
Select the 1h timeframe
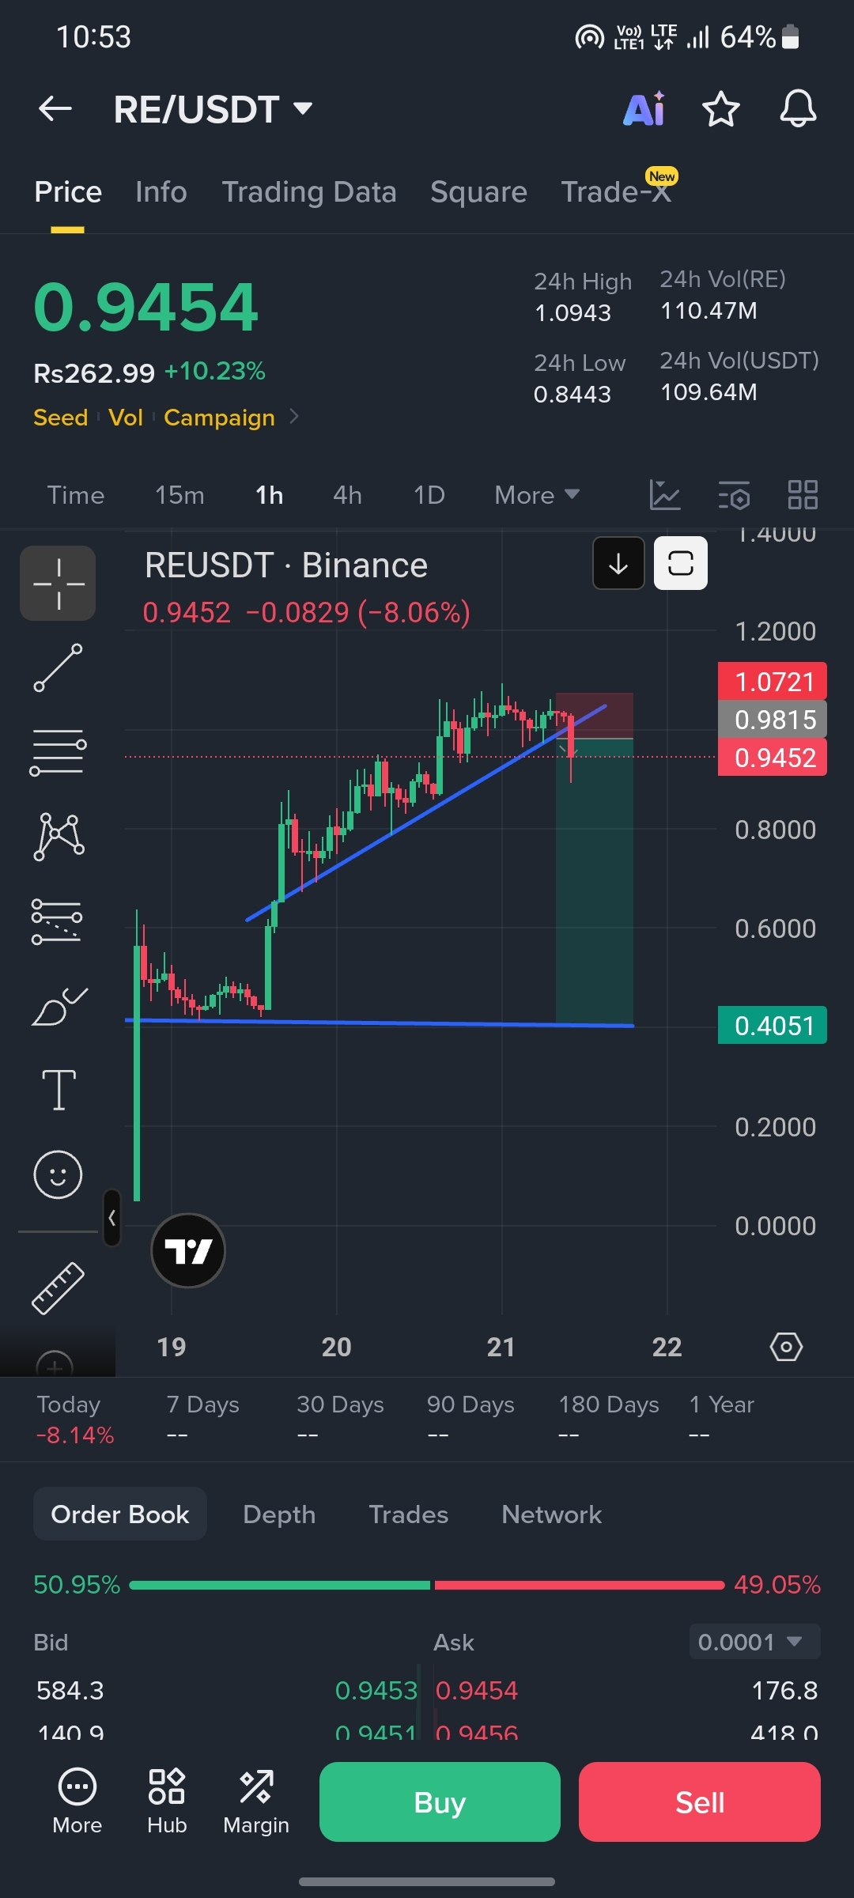[269, 495]
